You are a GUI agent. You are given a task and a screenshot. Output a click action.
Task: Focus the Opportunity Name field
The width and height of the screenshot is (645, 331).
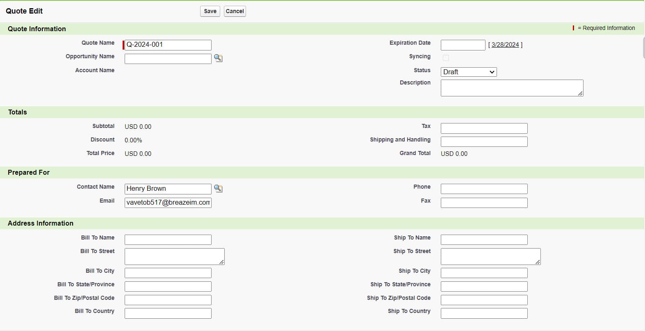168,59
